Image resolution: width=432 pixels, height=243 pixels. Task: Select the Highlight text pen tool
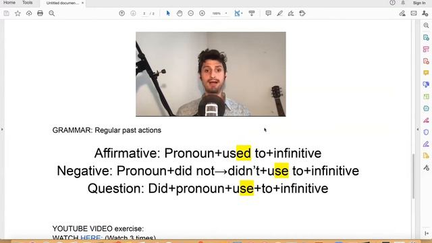[x=279, y=13]
